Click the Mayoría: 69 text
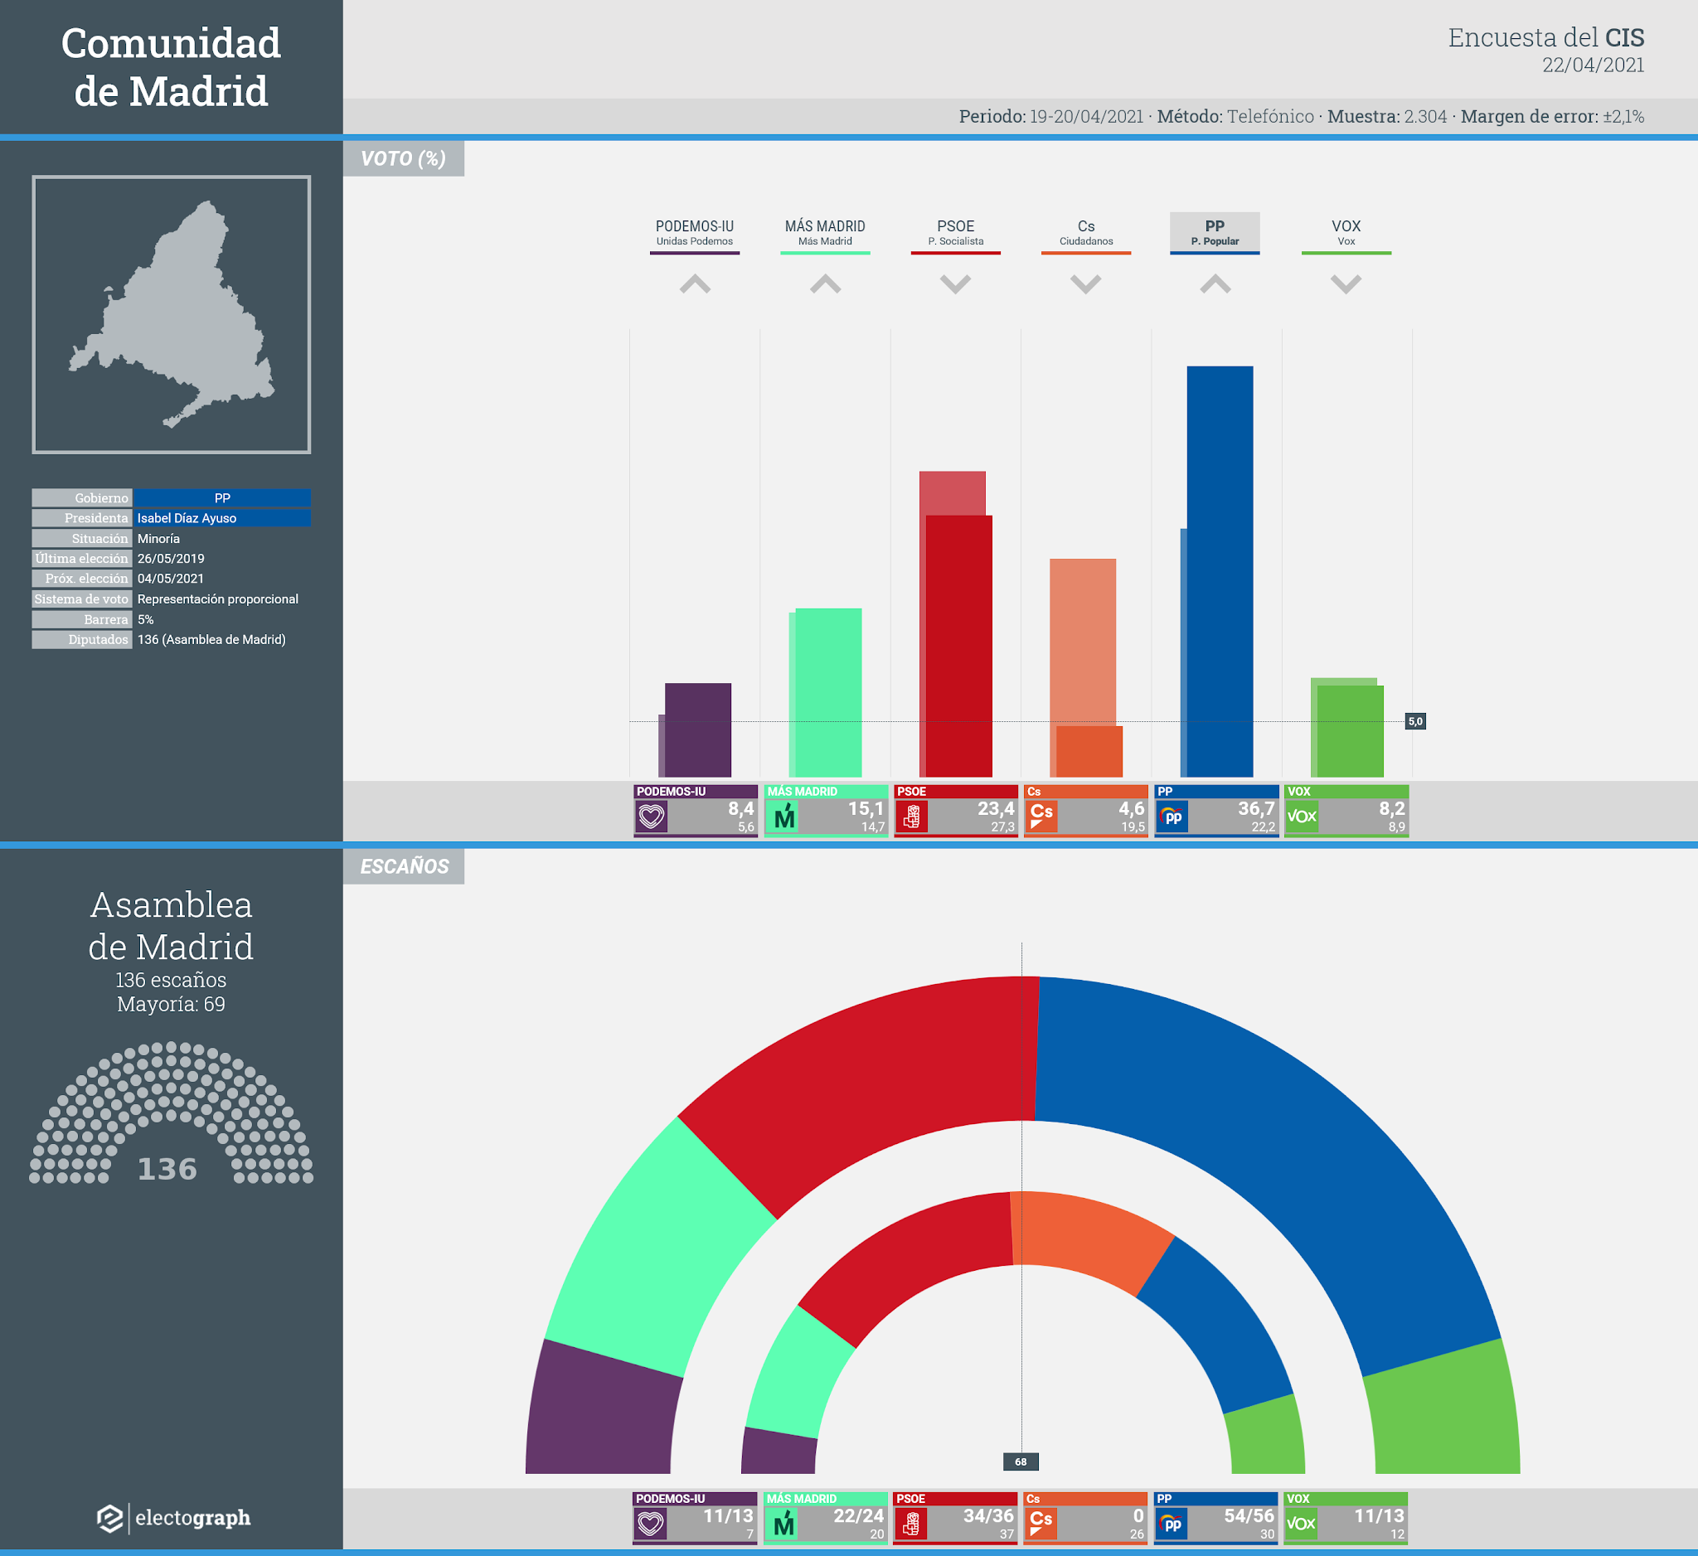This screenshot has height=1556, width=1698. click(x=171, y=1004)
